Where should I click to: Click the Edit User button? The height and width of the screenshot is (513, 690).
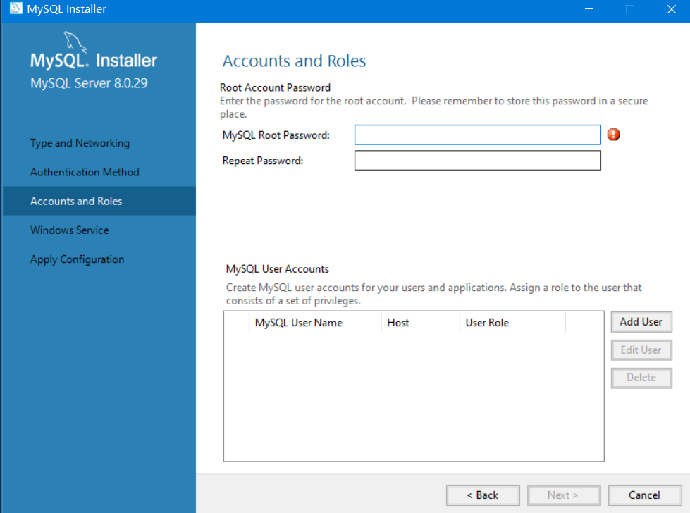coord(641,350)
